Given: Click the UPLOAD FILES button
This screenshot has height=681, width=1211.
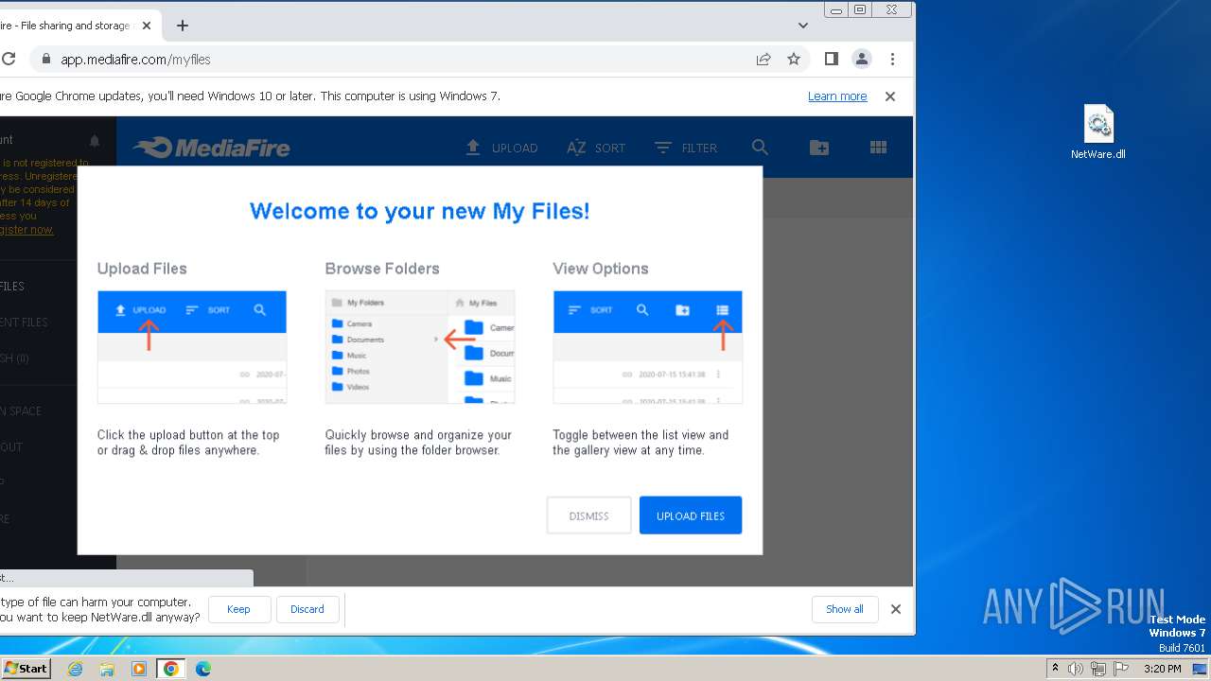Looking at the screenshot, I should (691, 515).
